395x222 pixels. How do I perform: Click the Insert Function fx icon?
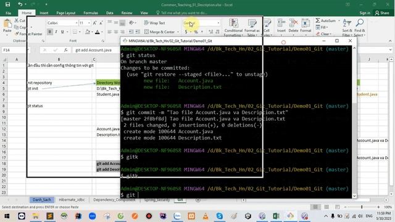point(66,50)
